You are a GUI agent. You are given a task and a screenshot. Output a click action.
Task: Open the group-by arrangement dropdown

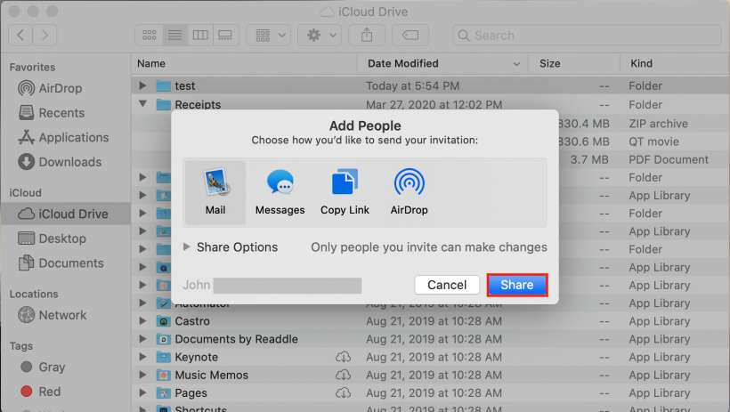point(271,35)
